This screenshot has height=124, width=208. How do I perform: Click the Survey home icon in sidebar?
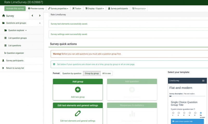pos(4,16)
